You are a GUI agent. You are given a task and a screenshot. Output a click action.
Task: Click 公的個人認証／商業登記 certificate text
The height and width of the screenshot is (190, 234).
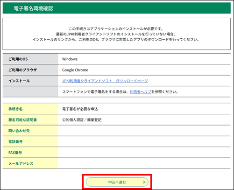(82, 120)
